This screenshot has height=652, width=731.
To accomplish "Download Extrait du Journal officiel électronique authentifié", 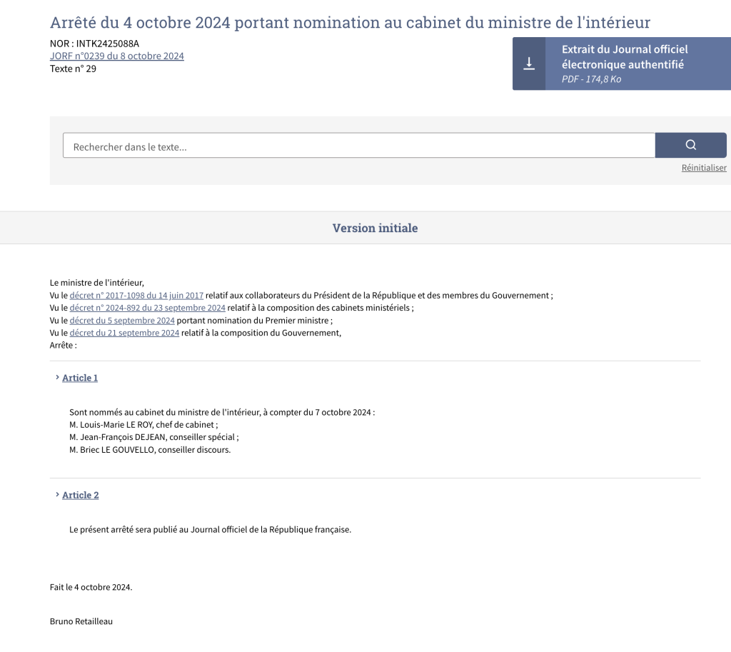I will [x=622, y=64].
